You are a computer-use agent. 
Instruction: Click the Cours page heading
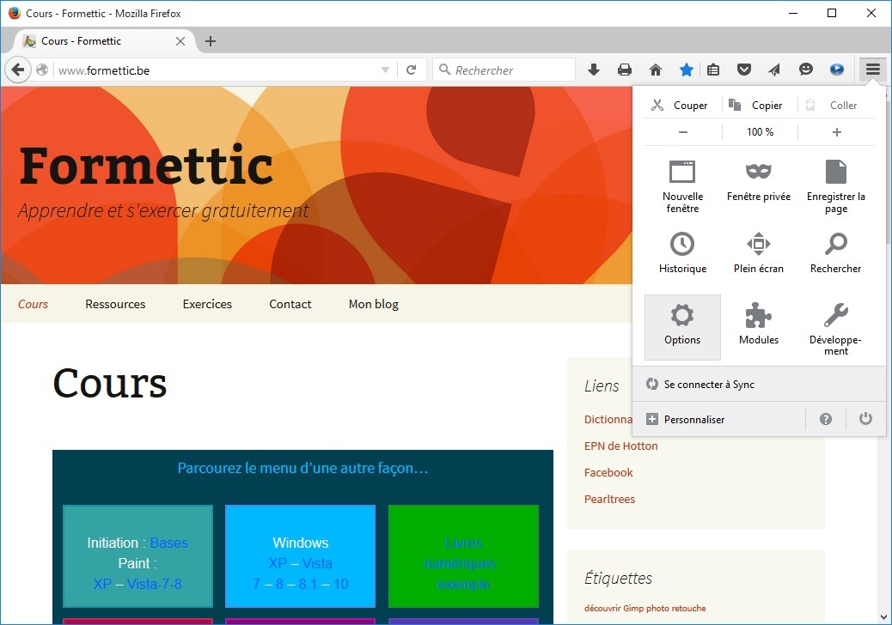pos(110,383)
